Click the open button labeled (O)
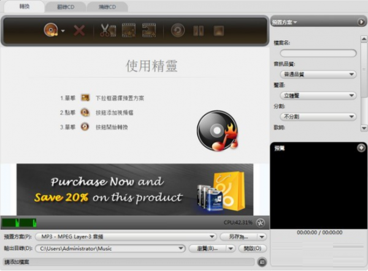 253,248
